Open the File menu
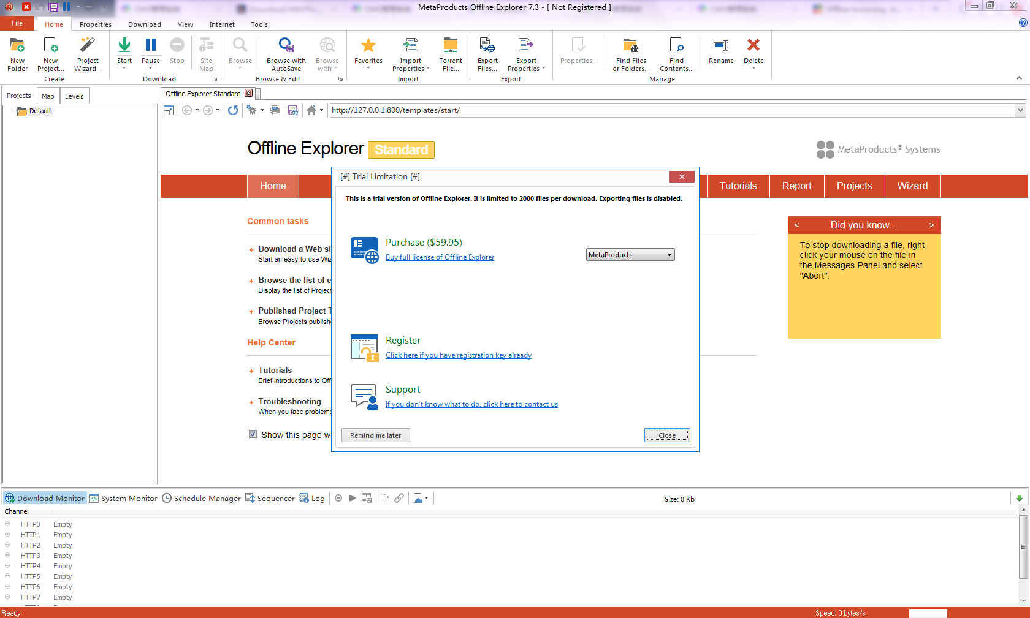 point(17,23)
